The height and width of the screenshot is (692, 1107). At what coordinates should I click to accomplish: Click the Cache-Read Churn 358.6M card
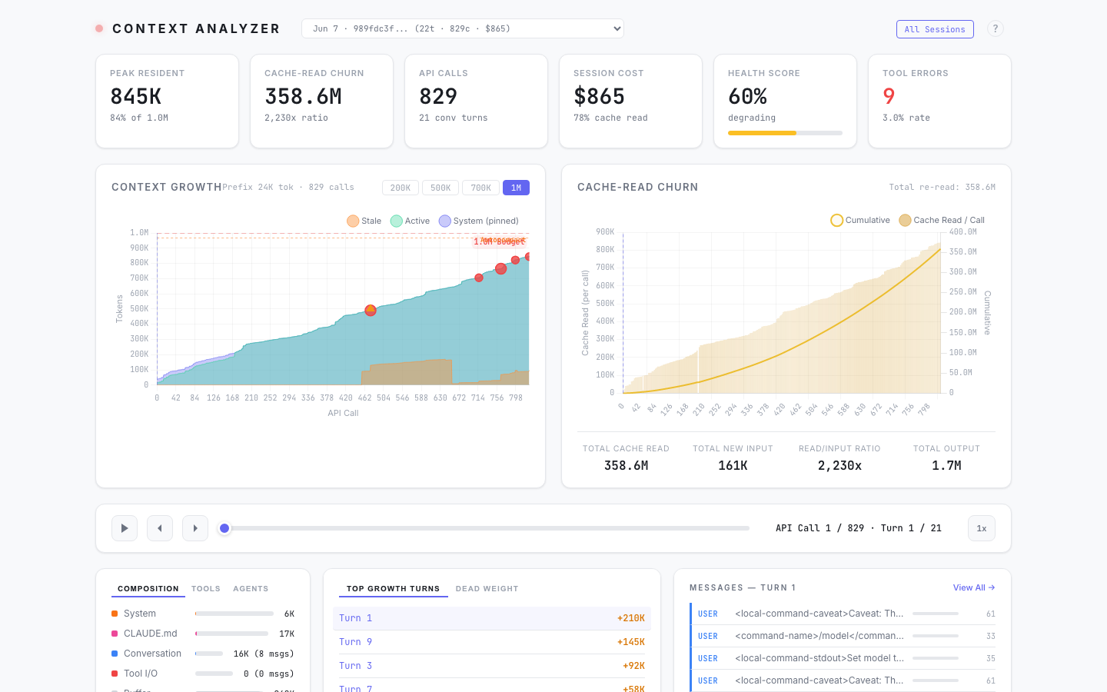click(321, 101)
